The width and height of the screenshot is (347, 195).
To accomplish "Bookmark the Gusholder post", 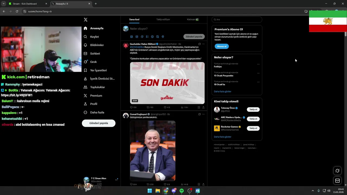I will pos(199,108).
